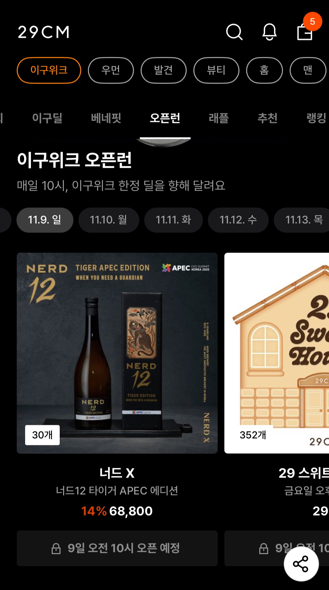The width and height of the screenshot is (329, 590).
Task: Open the 29 Sweet House product thumbnail
Action: tap(277, 353)
